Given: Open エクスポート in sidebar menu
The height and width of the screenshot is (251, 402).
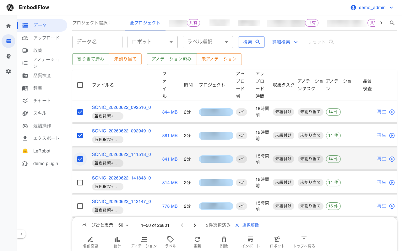Looking at the screenshot, I should pos(42,138).
